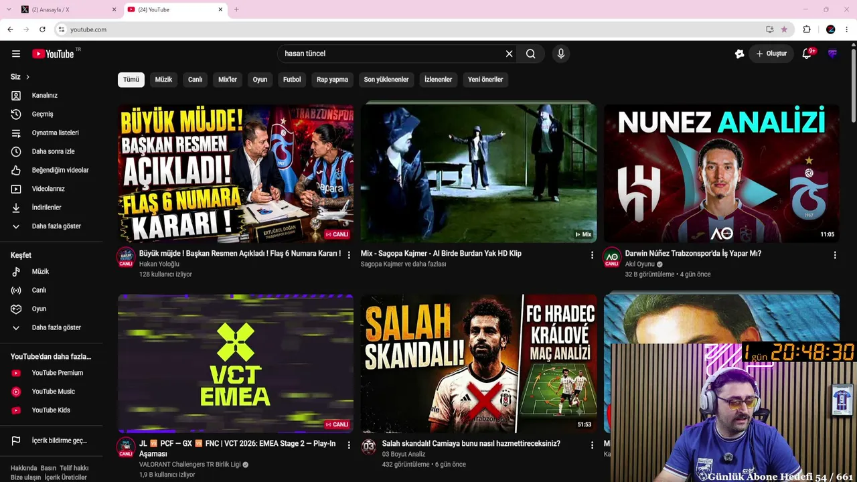
Task: Select the İzlenenler filter chip
Action: [438, 80]
